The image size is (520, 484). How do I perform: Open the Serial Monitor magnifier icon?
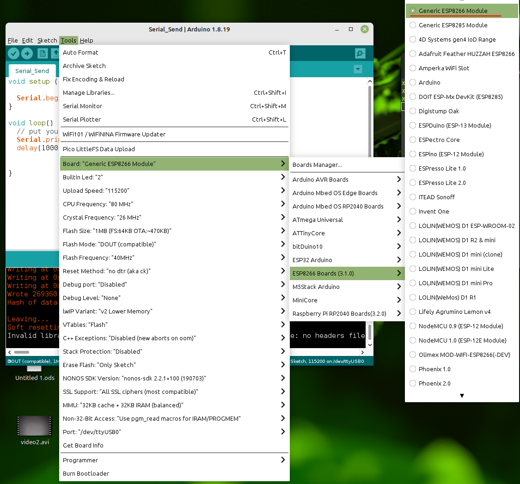click(360, 53)
